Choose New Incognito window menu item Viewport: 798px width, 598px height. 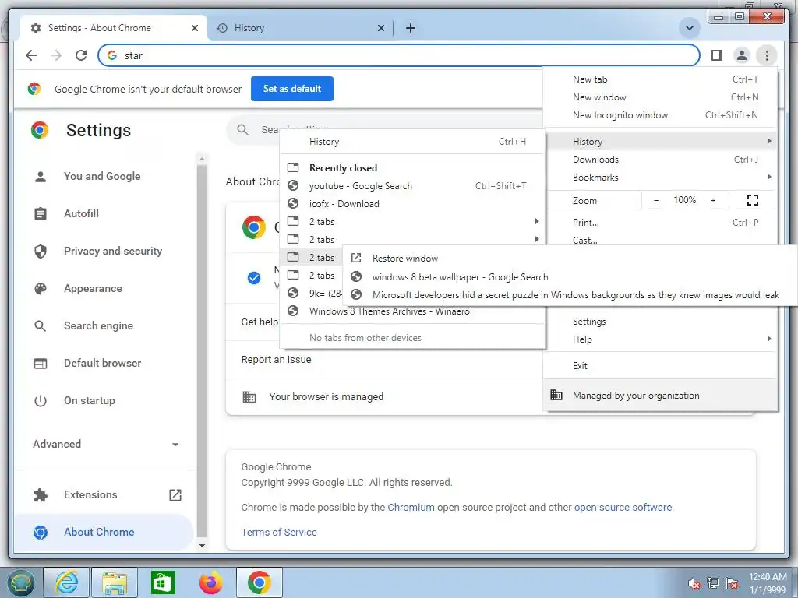660,115
